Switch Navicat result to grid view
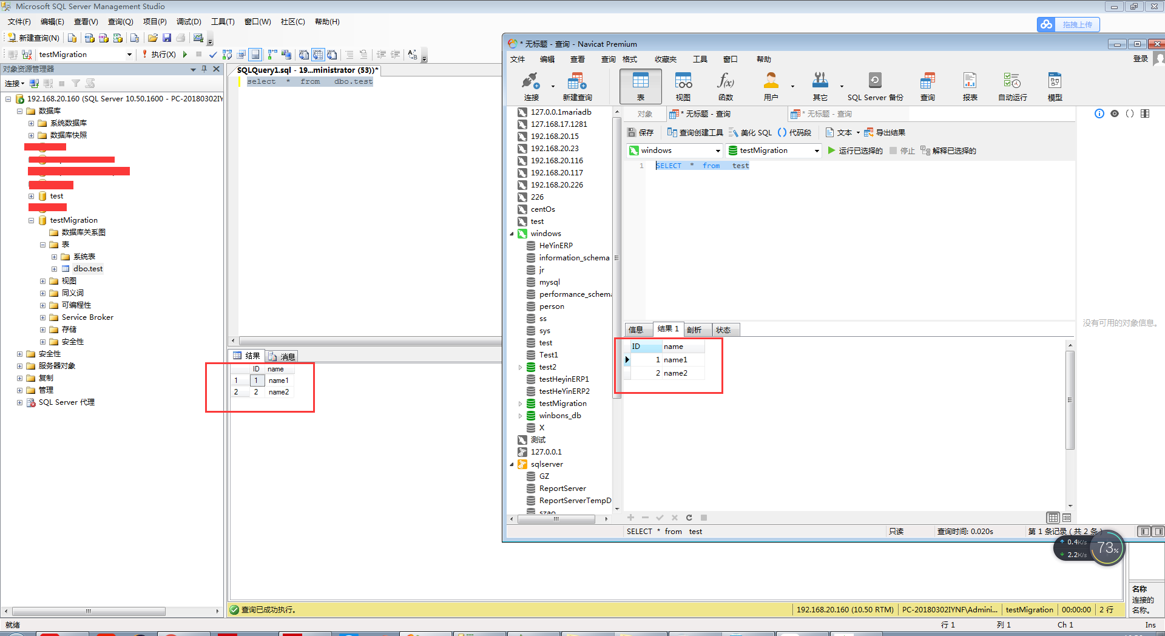Screen dimensions: 1165x636 [x=1053, y=518]
